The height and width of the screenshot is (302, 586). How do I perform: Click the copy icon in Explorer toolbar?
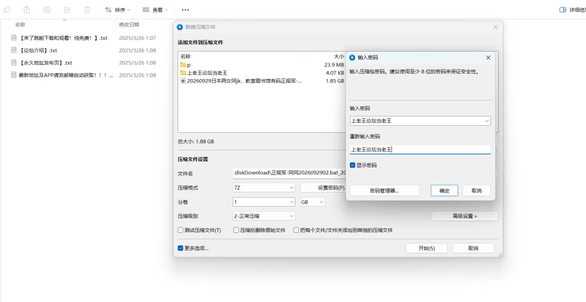coord(6,10)
